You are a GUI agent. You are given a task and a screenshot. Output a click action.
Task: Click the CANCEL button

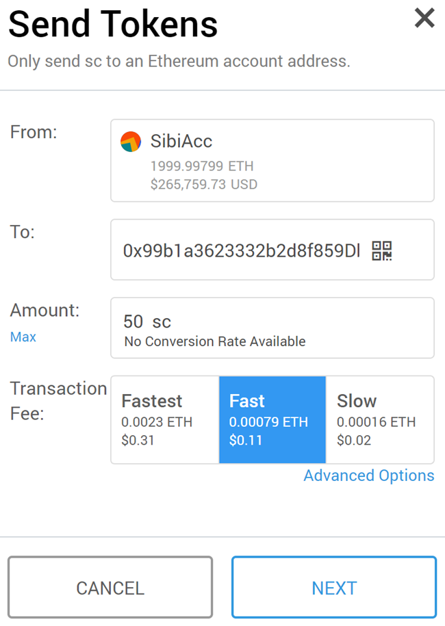pos(110,587)
